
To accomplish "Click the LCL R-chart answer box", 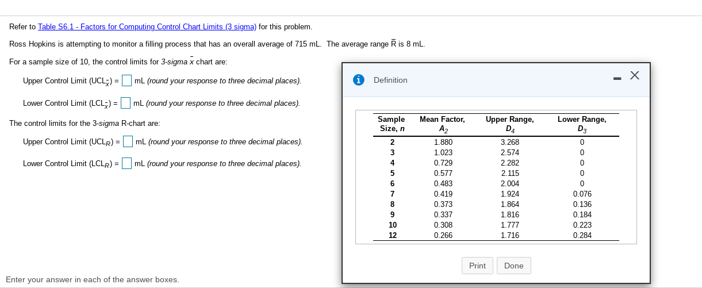I will click(x=127, y=163).
